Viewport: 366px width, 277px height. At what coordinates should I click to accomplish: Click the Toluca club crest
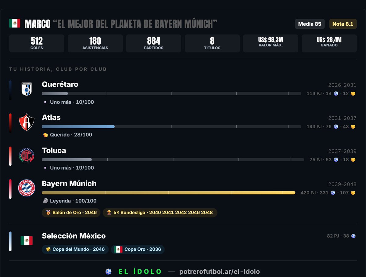pyautogui.click(x=27, y=155)
